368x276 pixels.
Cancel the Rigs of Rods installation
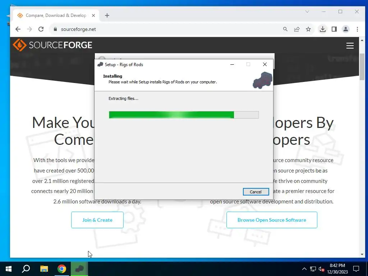[256, 192]
